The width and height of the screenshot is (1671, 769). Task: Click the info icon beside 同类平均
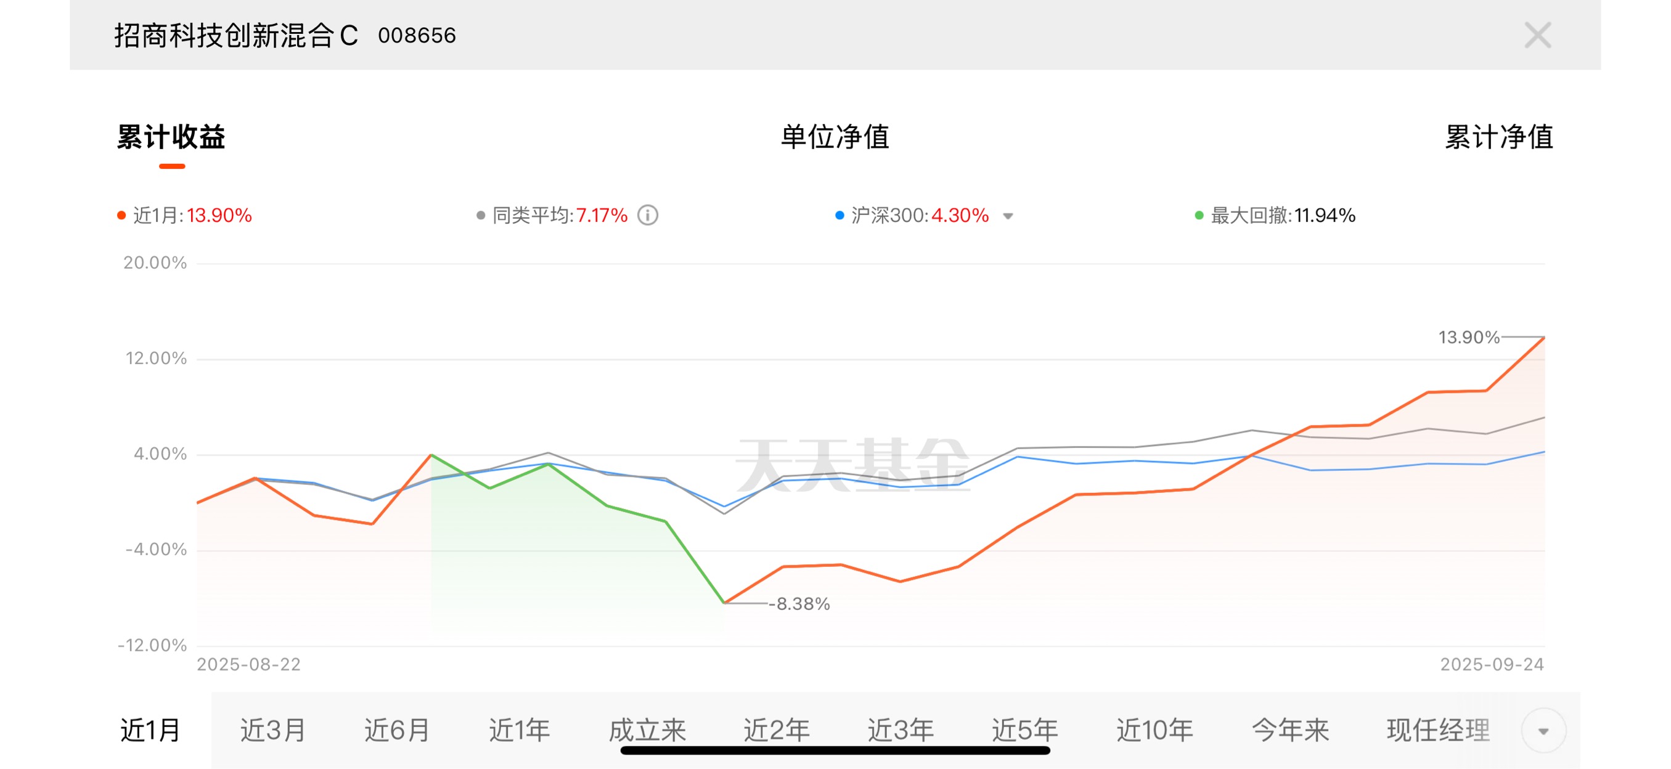(x=647, y=215)
